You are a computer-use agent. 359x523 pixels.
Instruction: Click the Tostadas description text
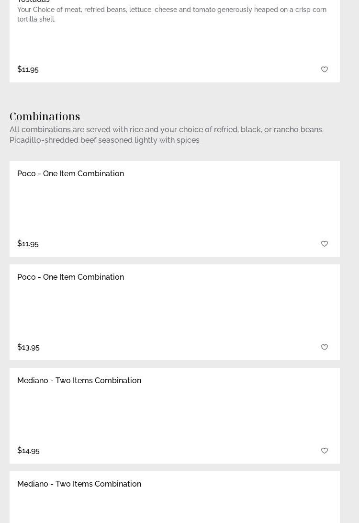(171, 14)
